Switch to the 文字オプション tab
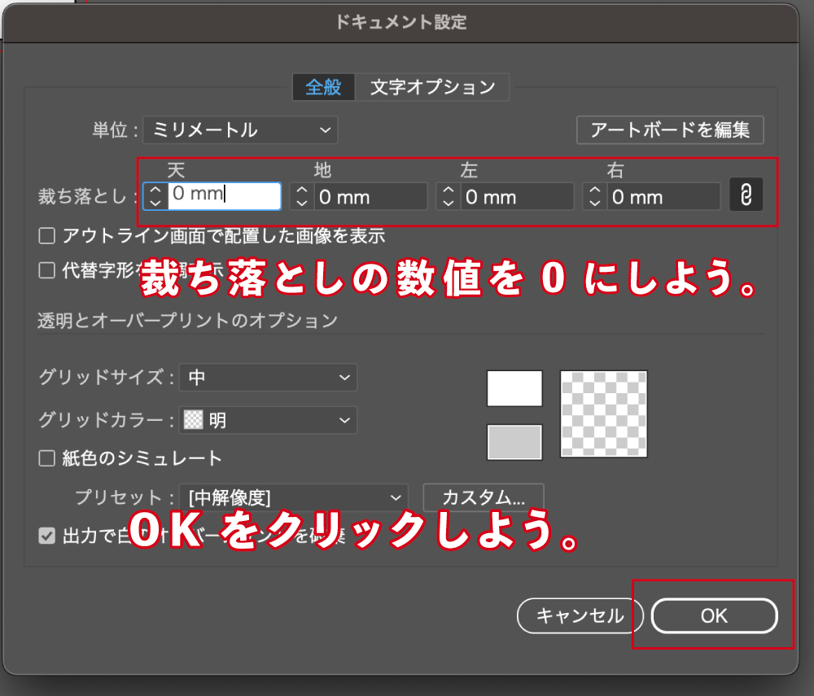Screen dimensions: 814x696 433,86
